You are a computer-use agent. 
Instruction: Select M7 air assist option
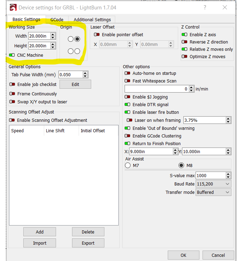pyautogui.click(x=128, y=165)
